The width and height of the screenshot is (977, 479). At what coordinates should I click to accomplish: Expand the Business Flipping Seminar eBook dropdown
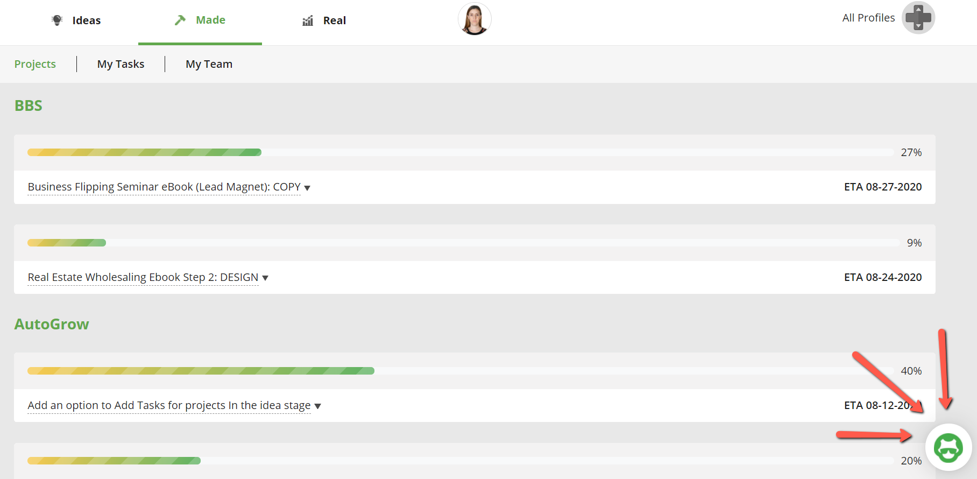(x=307, y=188)
